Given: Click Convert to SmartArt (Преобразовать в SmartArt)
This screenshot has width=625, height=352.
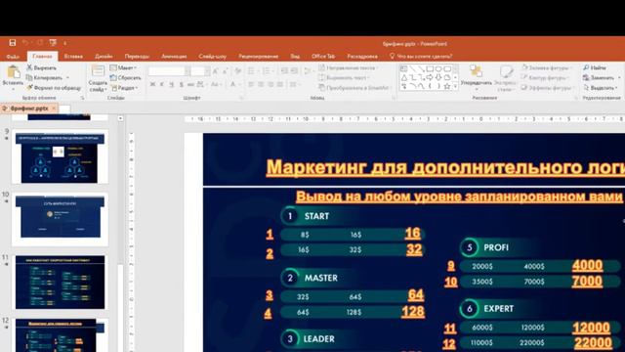Looking at the screenshot, I should tap(354, 88).
